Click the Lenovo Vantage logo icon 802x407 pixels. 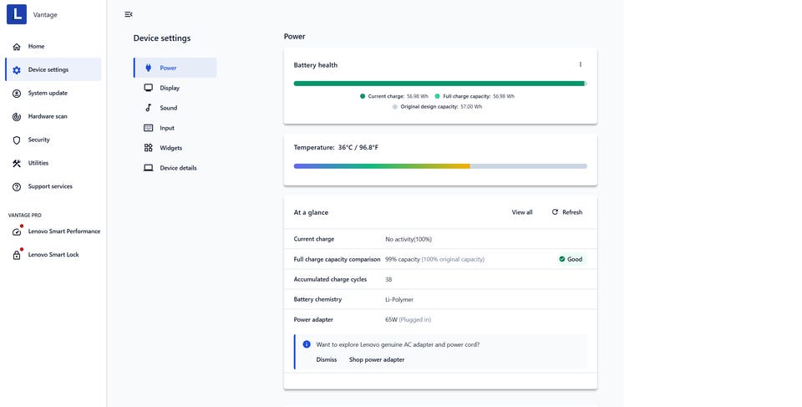point(17,14)
